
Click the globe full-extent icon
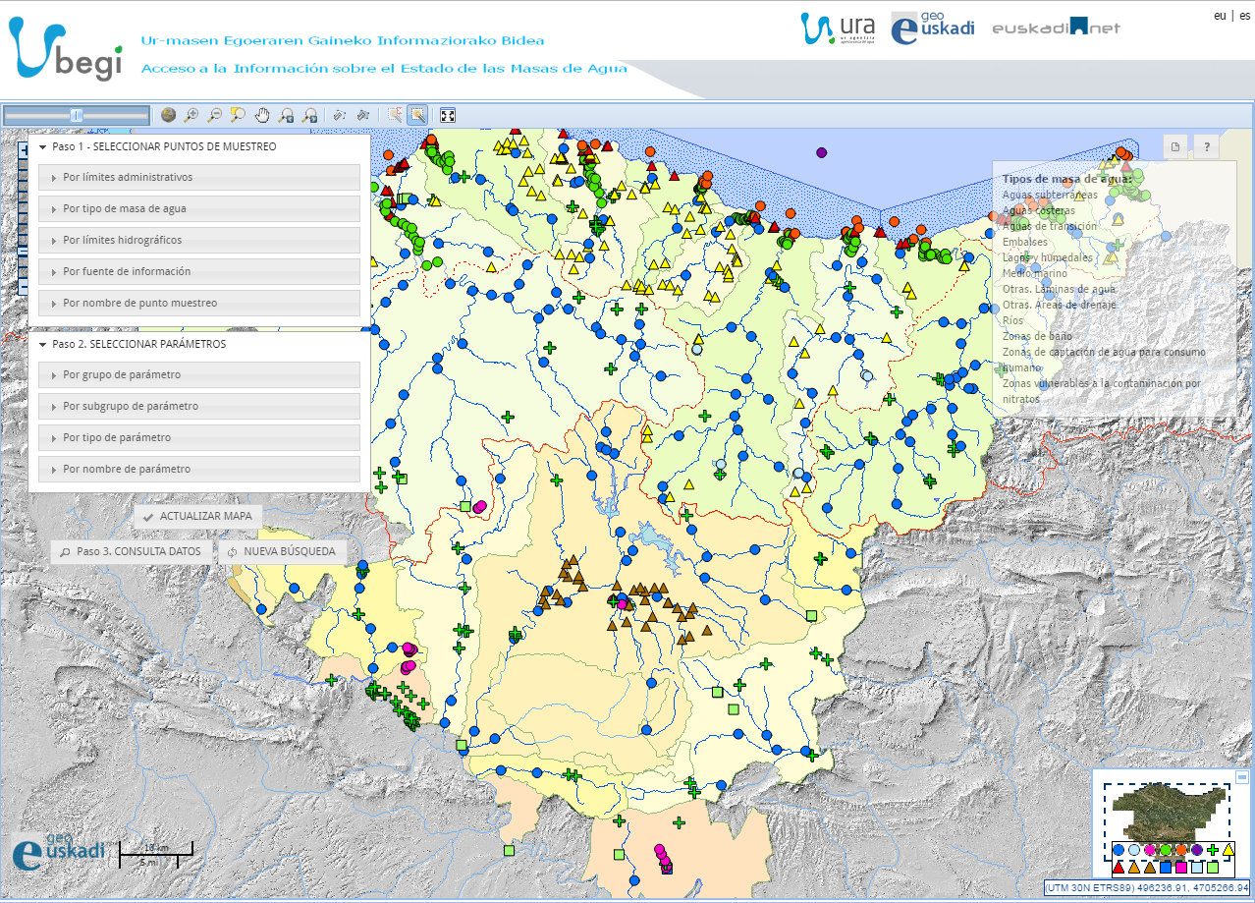coord(168,115)
